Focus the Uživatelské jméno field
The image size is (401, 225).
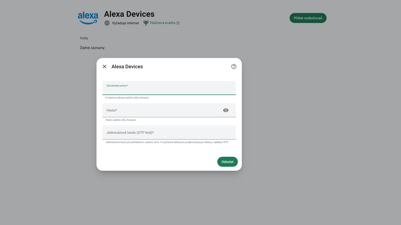tap(169, 88)
